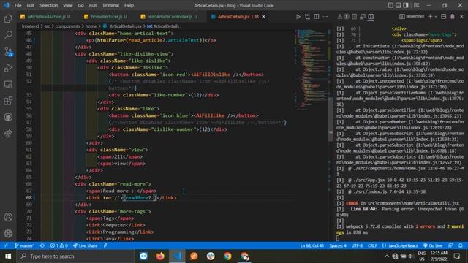Screen dimensions: 468x263
Task: Switch to readArticleController.js tab
Action: click(x=169, y=17)
